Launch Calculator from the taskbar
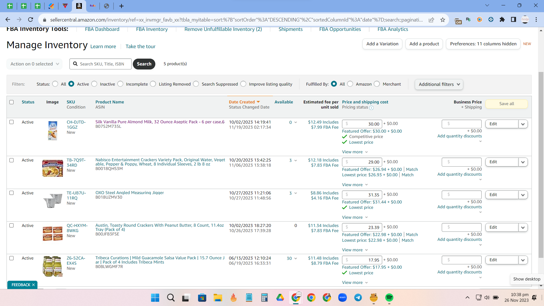Viewport: 544px width, 306px height. pyautogui.click(x=264, y=297)
